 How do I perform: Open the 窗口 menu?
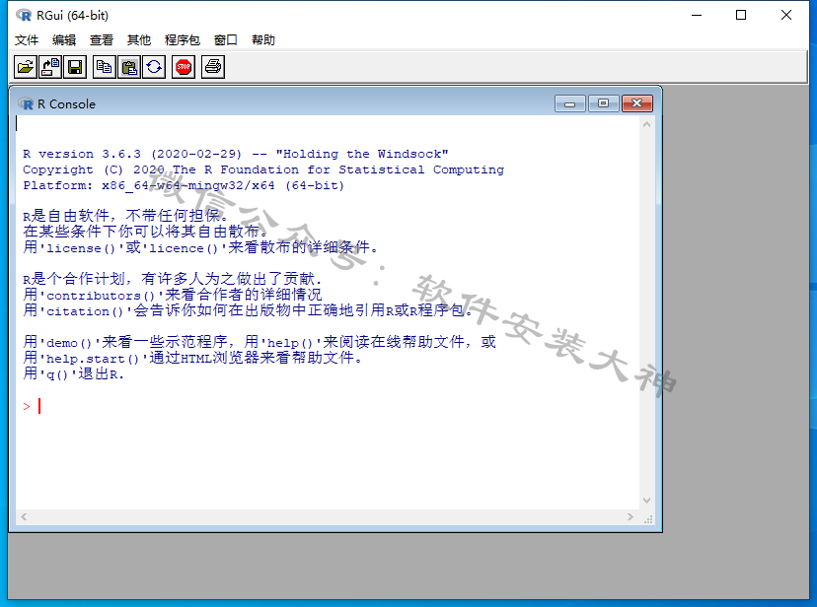pos(226,40)
